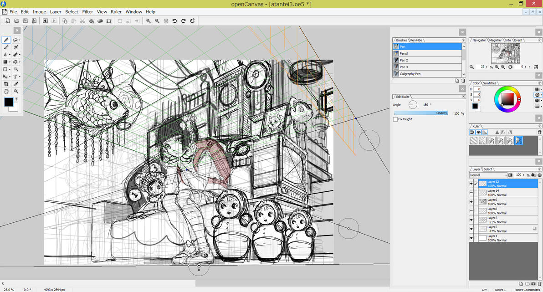Hide Layer 6 using its eye icon

click(471, 202)
